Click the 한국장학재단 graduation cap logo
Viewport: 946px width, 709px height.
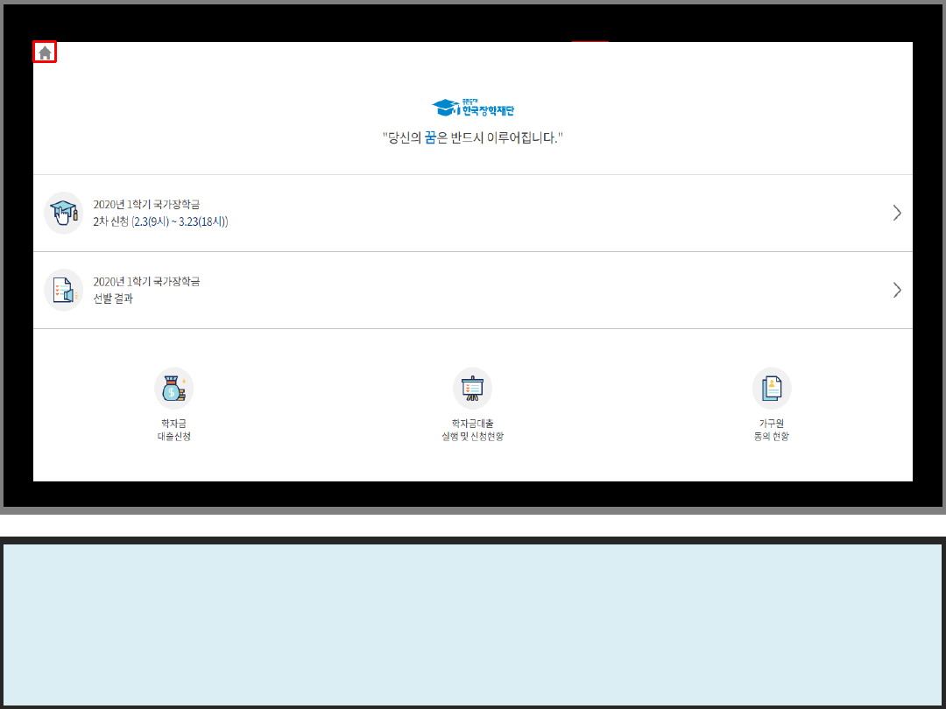(x=446, y=108)
